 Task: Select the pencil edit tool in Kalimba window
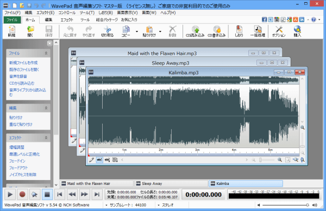(x=91, y=160)
